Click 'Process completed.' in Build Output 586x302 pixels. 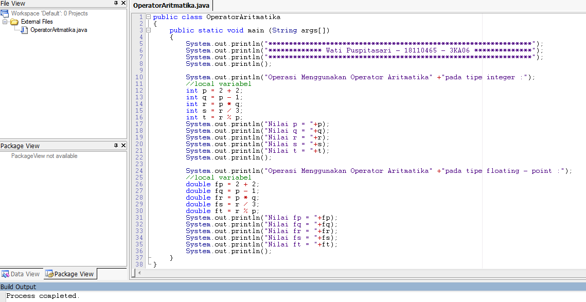point(43,296)
